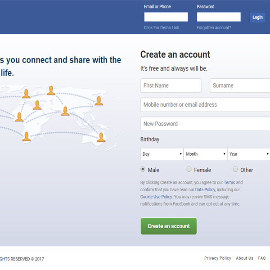The image size is (270, 270).
Task: Focus the First Name field
Action: point(171,85)
